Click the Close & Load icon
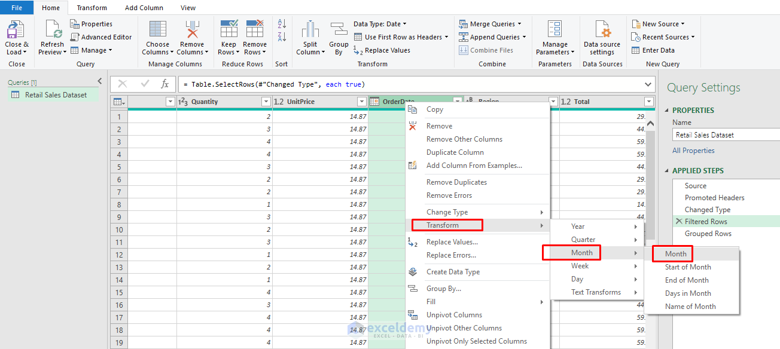 pos(16,30)
